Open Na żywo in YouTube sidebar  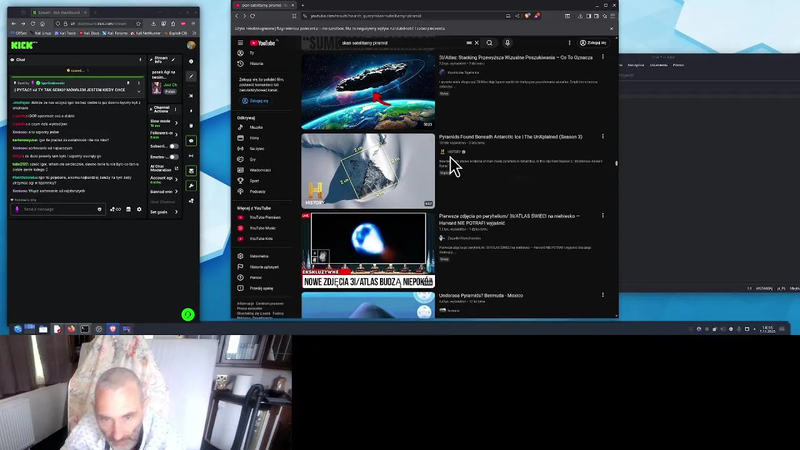[x=256, y=149]
